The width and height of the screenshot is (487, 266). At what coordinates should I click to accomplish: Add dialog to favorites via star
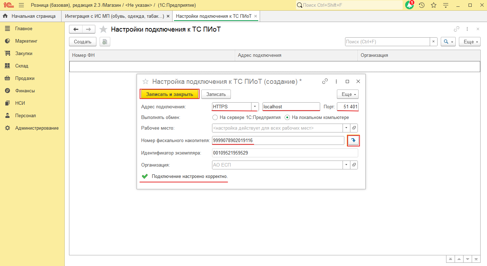click(145, 81)
